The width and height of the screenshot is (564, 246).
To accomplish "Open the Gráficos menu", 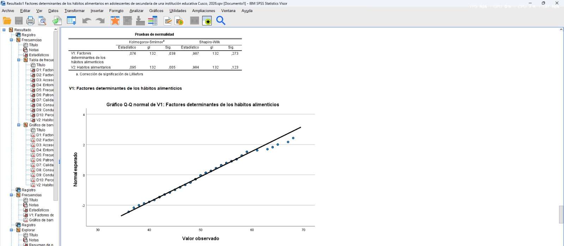I will (x=156, y=11).
